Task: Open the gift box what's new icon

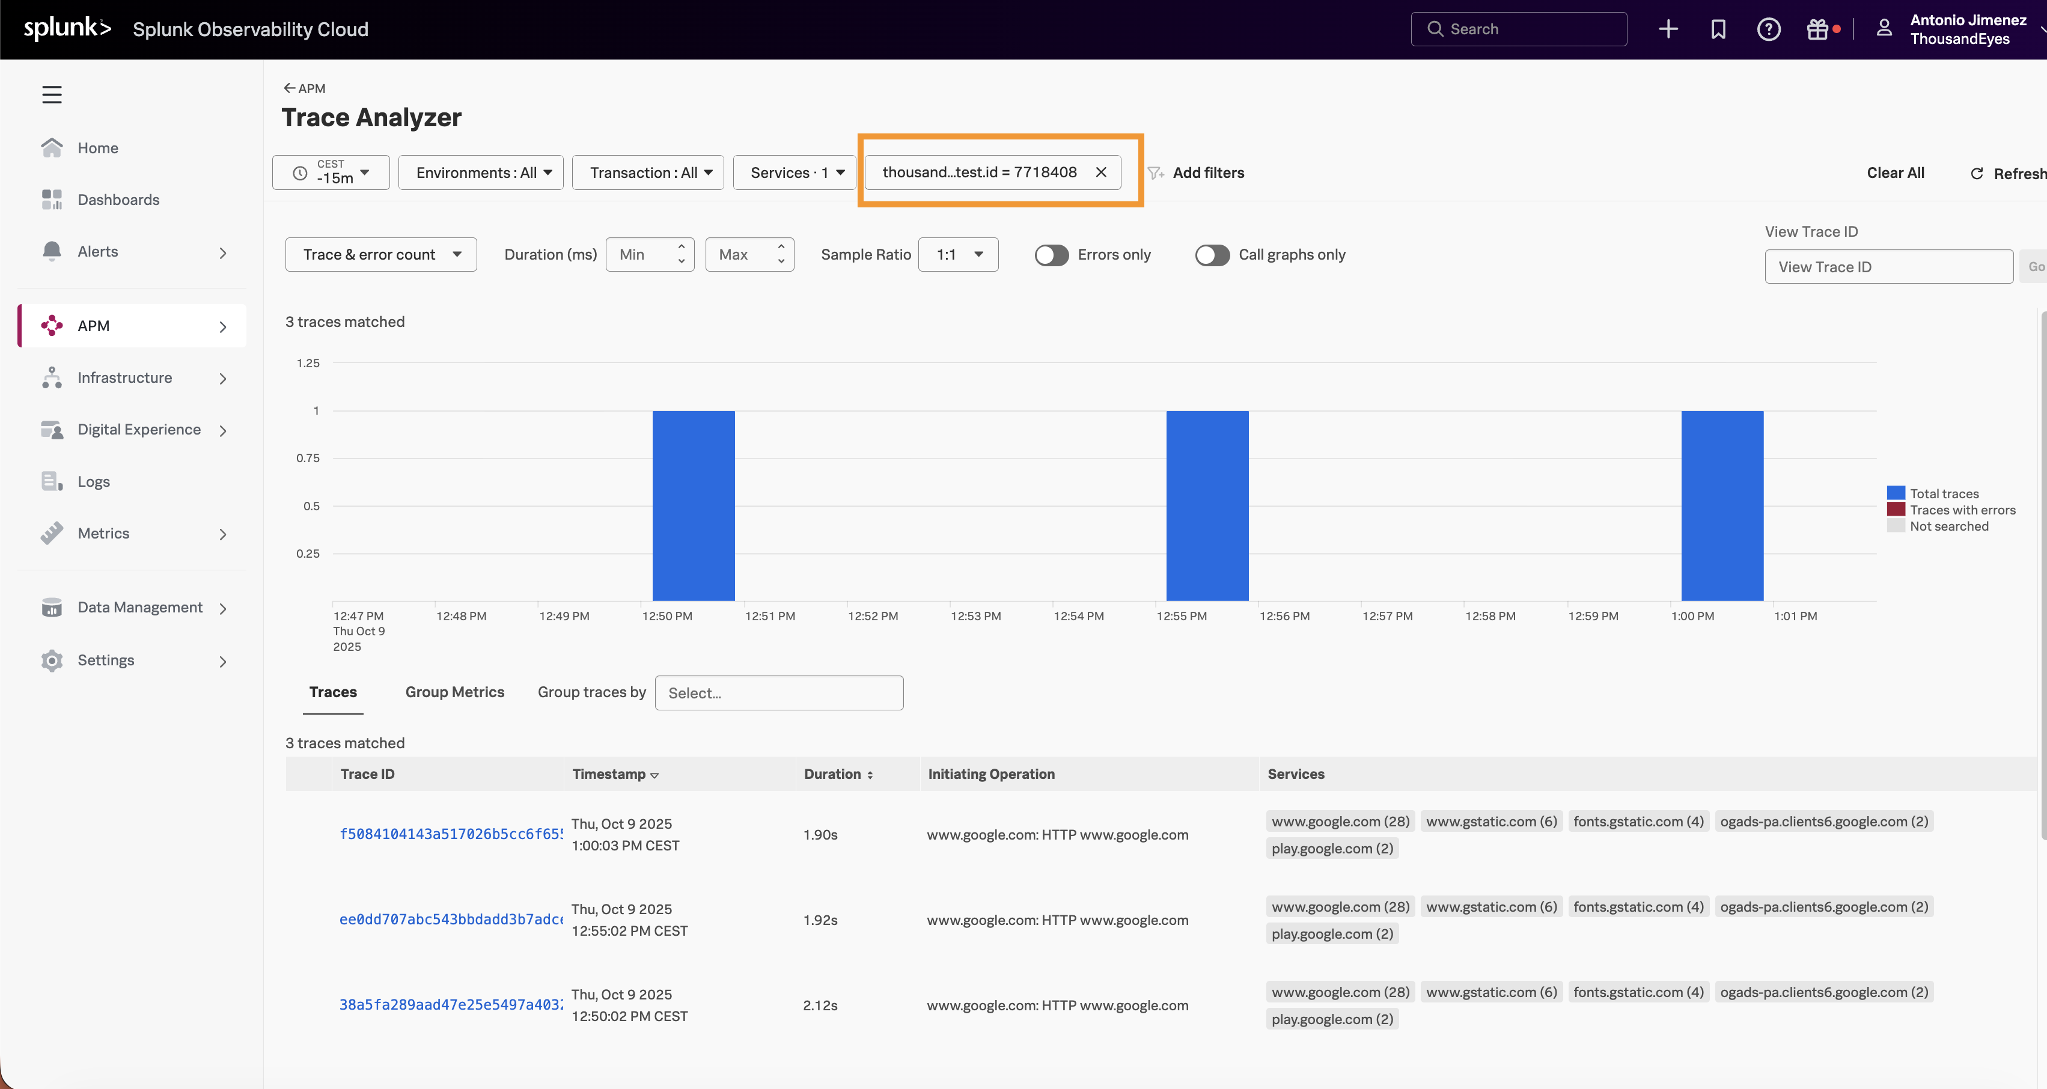Action: click(1817, 29)
